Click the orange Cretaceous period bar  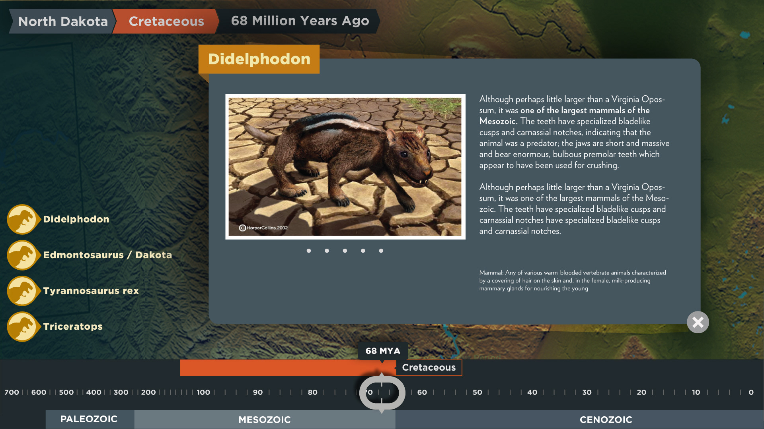point(287,368)
